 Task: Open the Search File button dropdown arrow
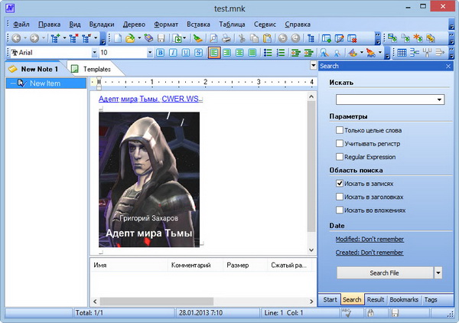coord(438,272)
